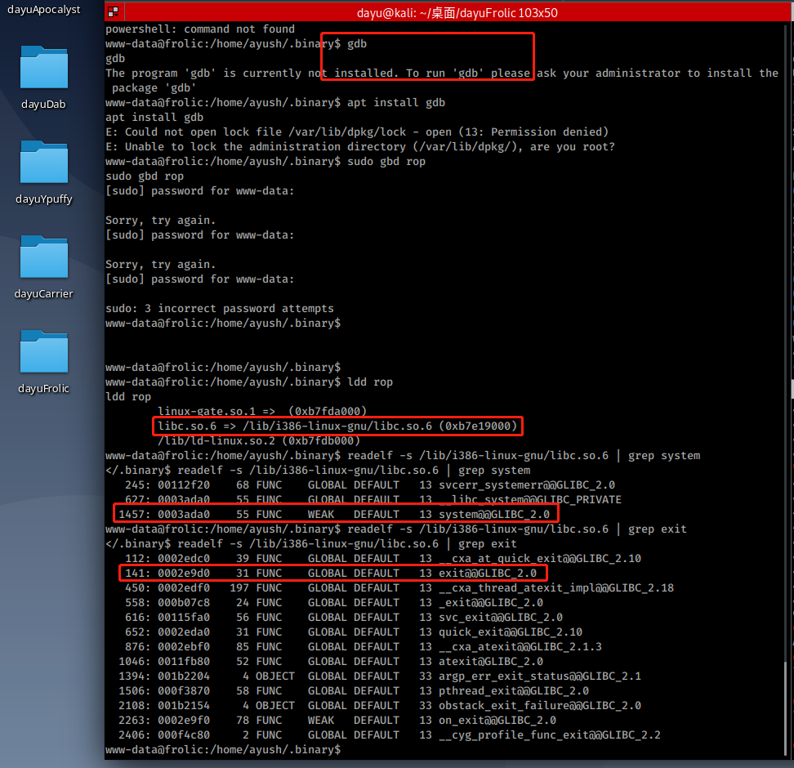The image size is (794, 768).
Task: Click the __cxa_at_quick_exit@@GLIBC_2.10 row
Action: (x=383, y=558)
